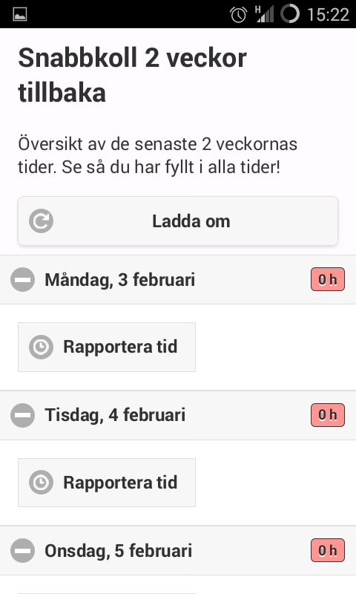356x594 pixels.
Task: Tap the signal strength icon
Action: tap(265, 14)
